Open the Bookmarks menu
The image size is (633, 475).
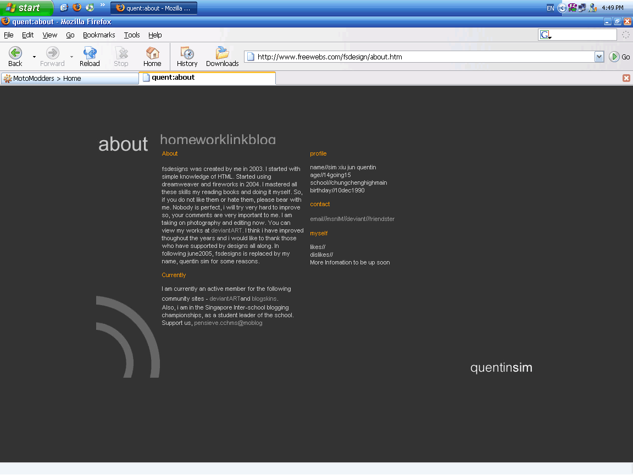tap(99, 35)
